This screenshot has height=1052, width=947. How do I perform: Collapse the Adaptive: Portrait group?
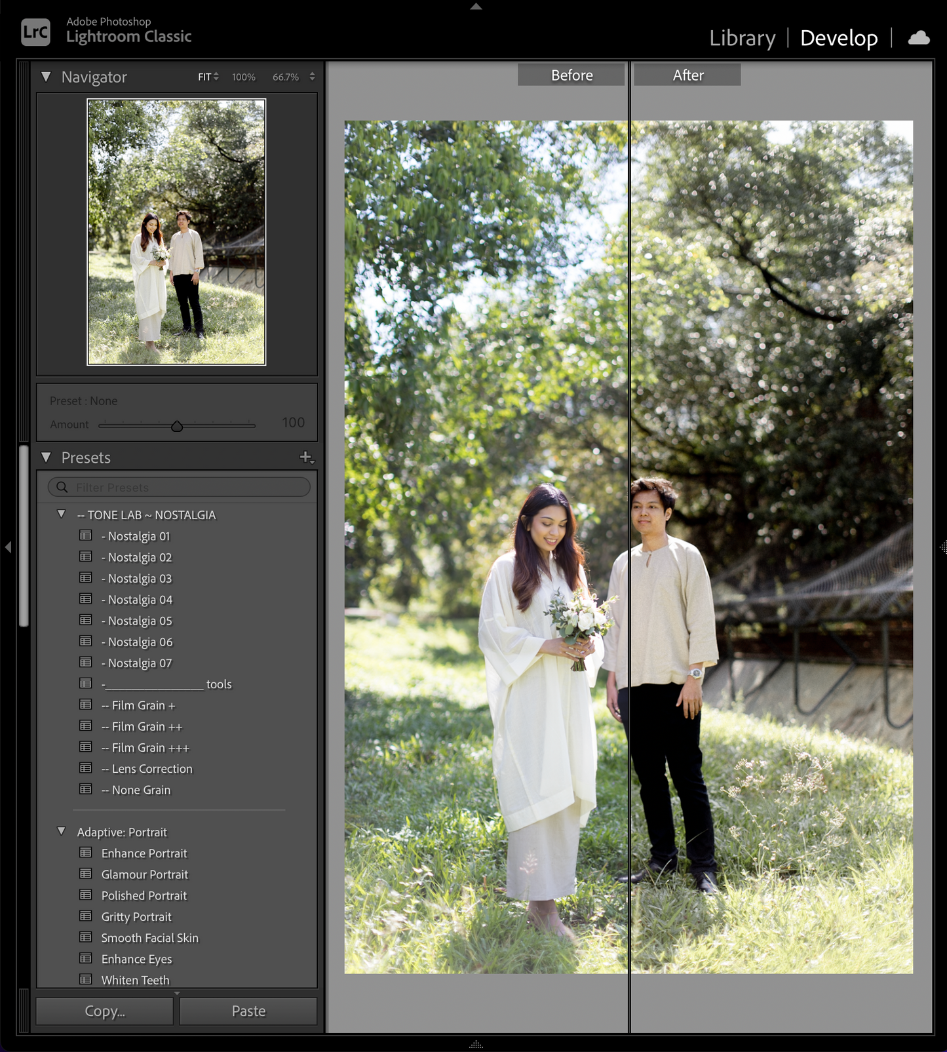[x=62, y=831]
